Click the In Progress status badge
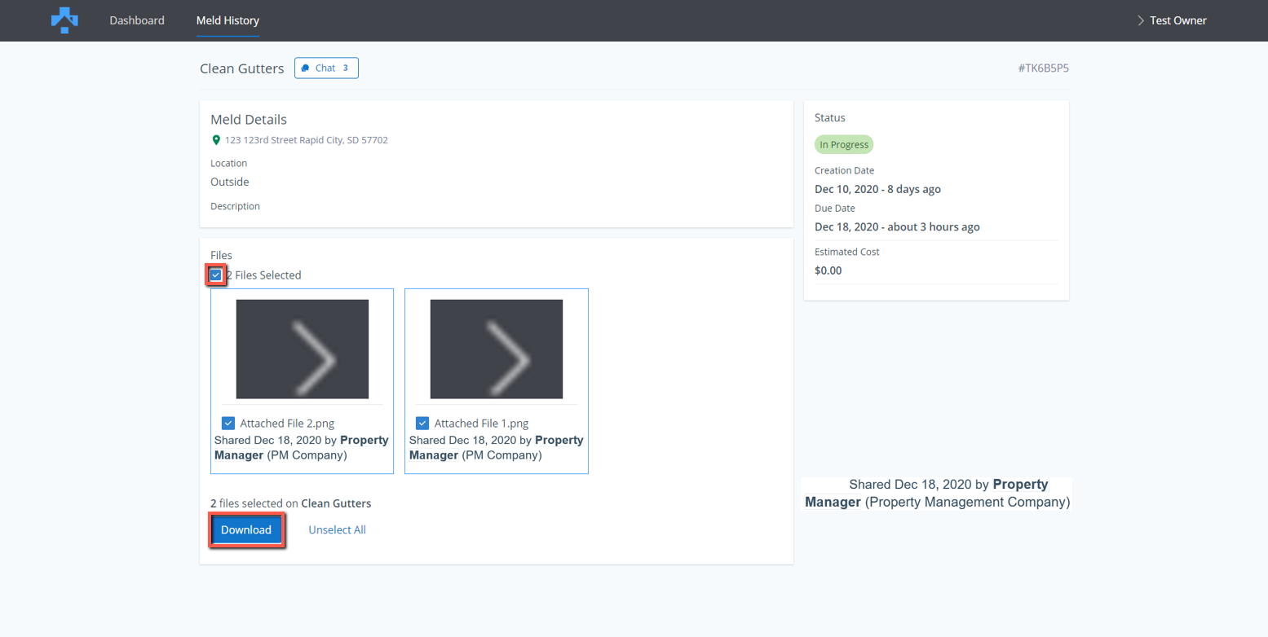1268x637 pixels. coord(843,145)
